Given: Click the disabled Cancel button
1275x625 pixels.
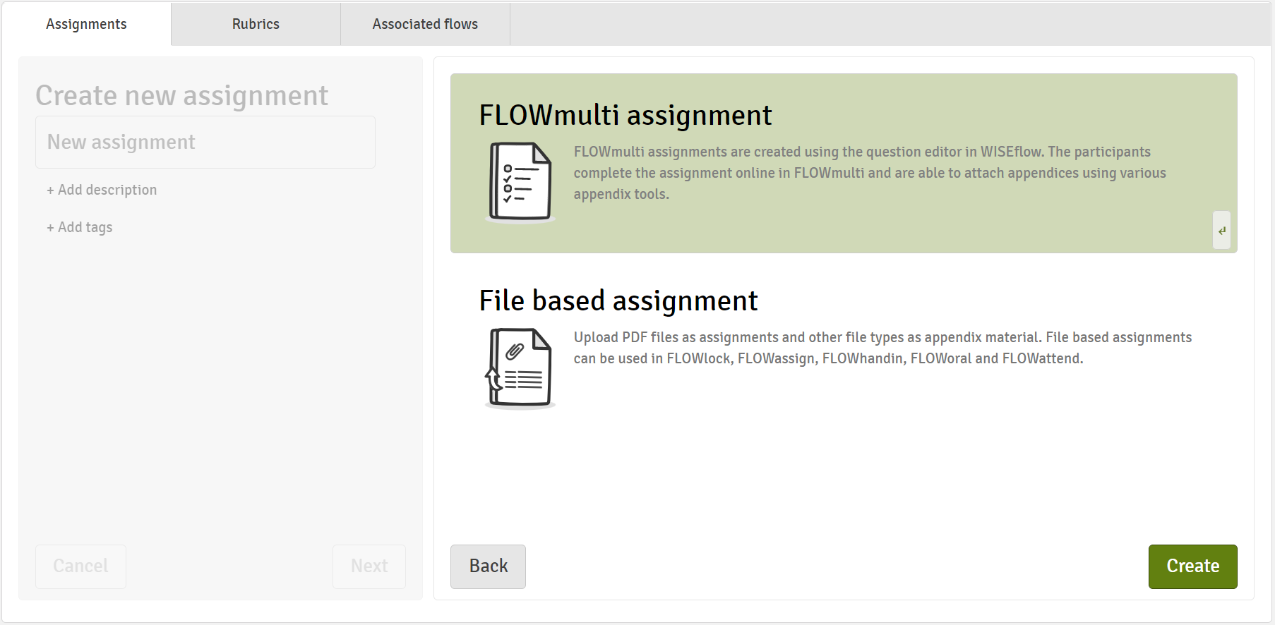Looking at the screenshot, I should (80, 566).
